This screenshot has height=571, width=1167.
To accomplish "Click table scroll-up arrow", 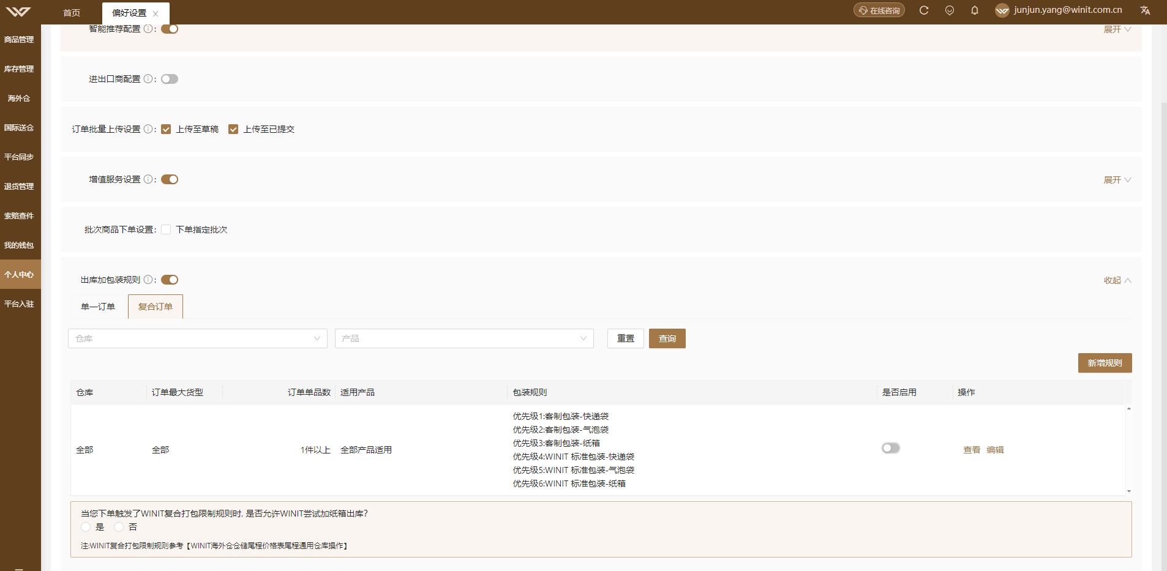I will 1128,409.
